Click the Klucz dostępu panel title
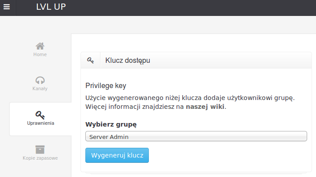This screenshot has height=177, width=316. (128, 61)
